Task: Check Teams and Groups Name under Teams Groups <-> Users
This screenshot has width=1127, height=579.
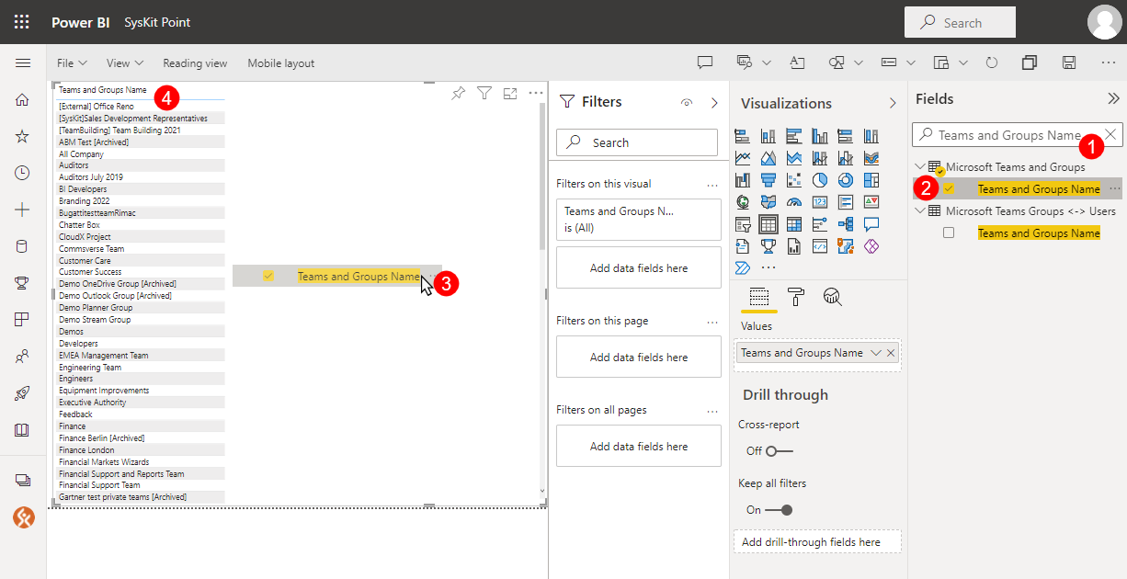Action: click(x=949, y=233)
